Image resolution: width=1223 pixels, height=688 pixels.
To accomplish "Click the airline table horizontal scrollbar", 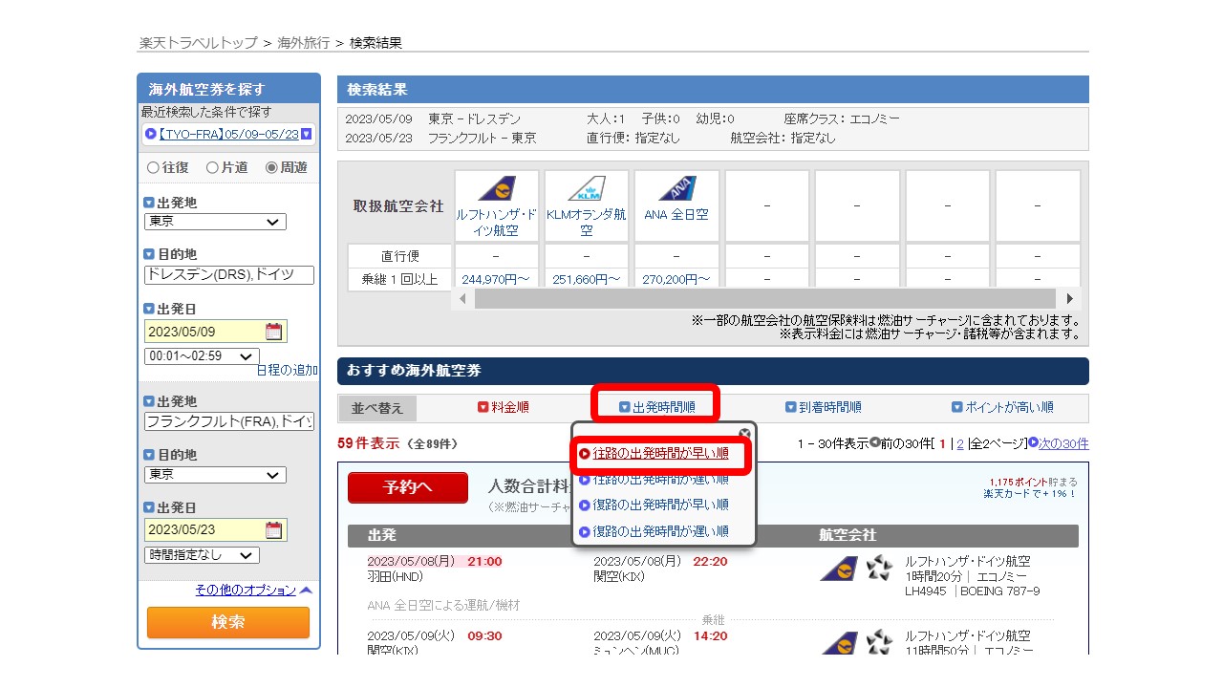I will pyautogui.click(x=766, y=298).
